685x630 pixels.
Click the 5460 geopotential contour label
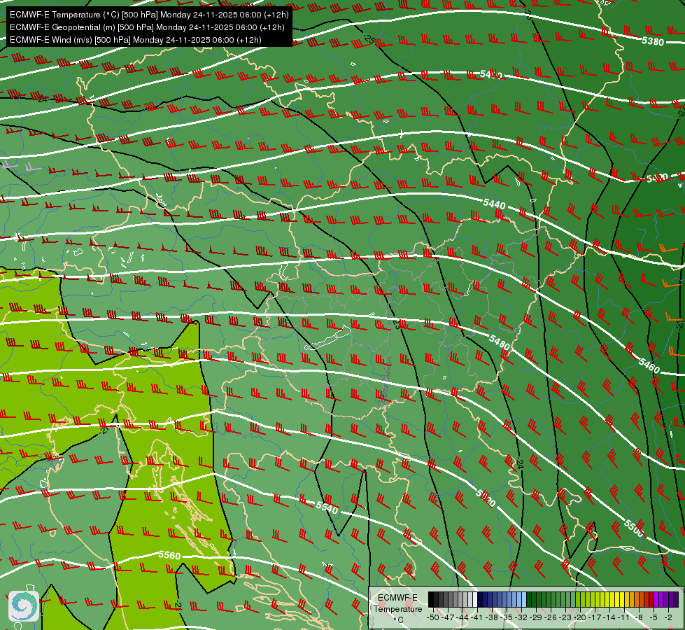click(x=649, y=365)
